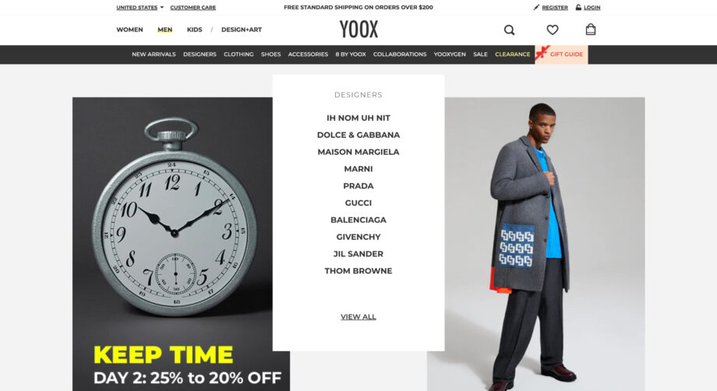The height and width of the screenshot is (391, 717).
Task: Click the Register pencil icon
Action: [536, 7]
